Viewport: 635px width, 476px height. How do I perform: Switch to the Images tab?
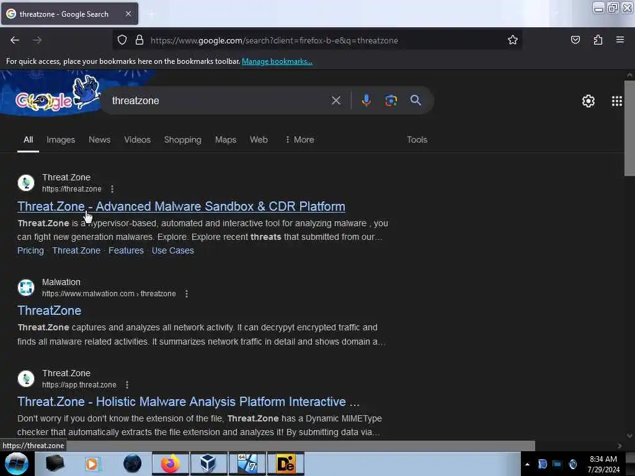click(61, 139)
